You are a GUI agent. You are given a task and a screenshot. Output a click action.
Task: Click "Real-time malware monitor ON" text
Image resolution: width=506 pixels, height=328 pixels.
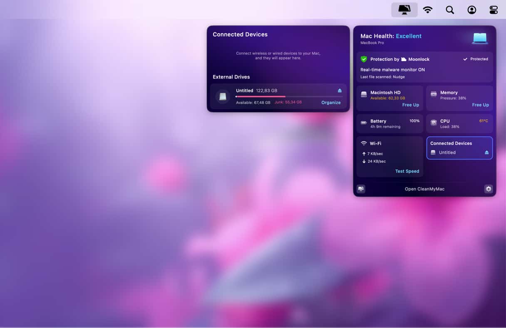pos(392,70)
